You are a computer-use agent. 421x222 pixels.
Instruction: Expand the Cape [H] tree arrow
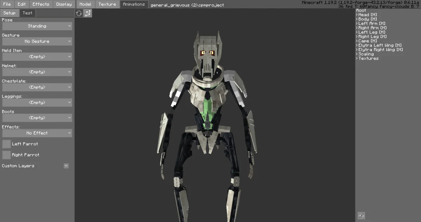point(357,41)
